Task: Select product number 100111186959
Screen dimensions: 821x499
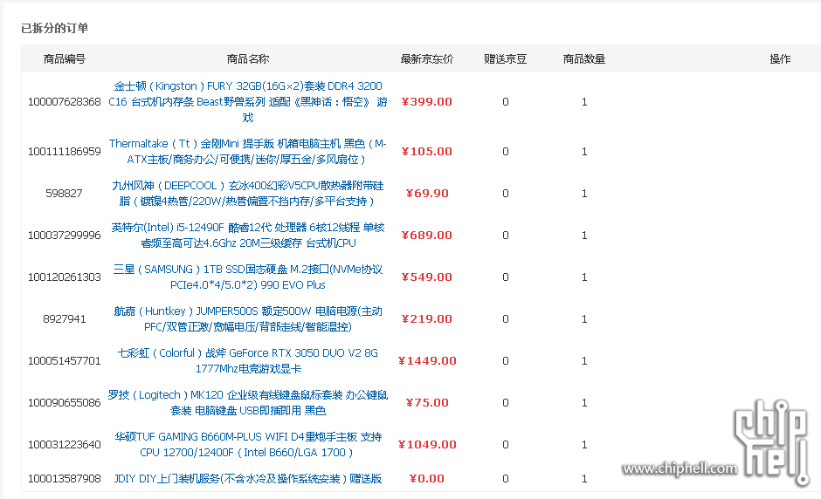Action: [x=64, y=151]
